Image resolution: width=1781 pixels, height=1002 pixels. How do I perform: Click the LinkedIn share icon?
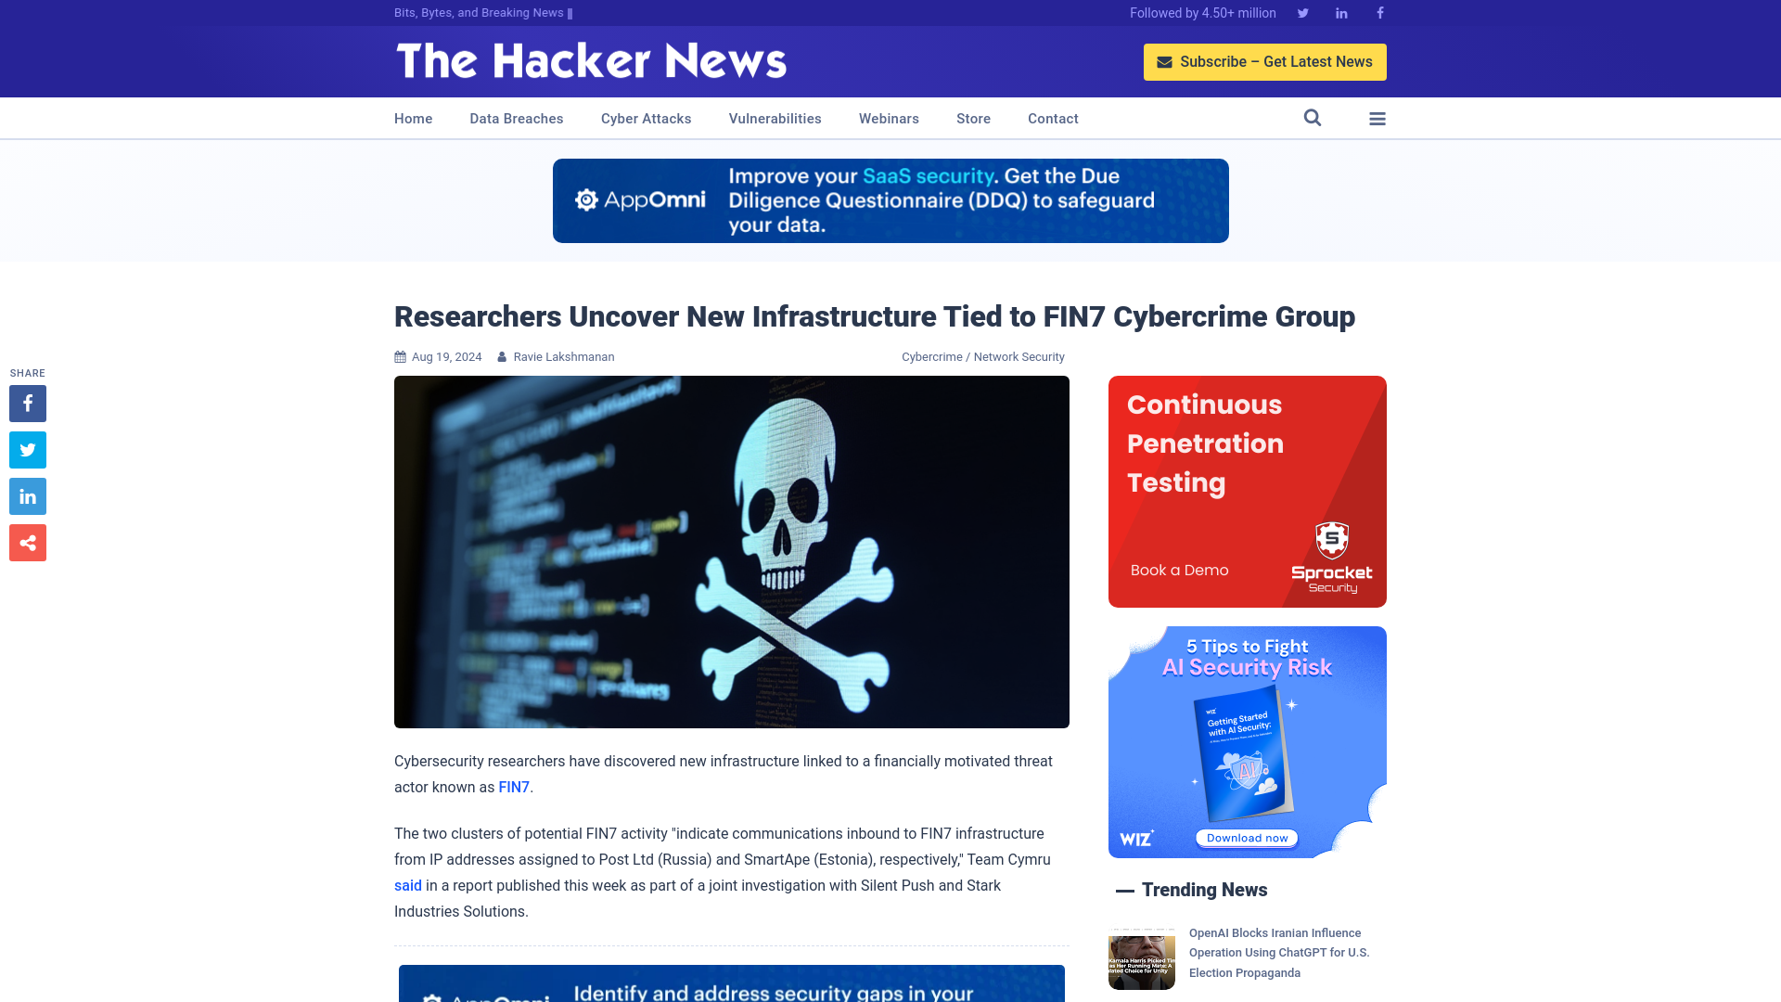27,495
